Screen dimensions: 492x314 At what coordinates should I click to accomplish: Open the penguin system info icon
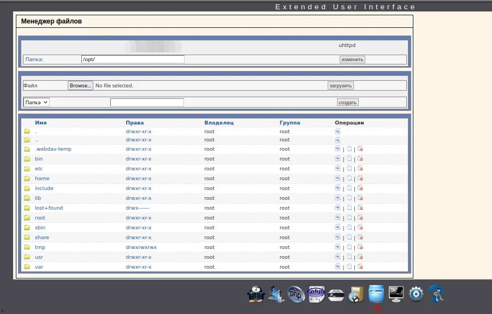click(256, 294)
